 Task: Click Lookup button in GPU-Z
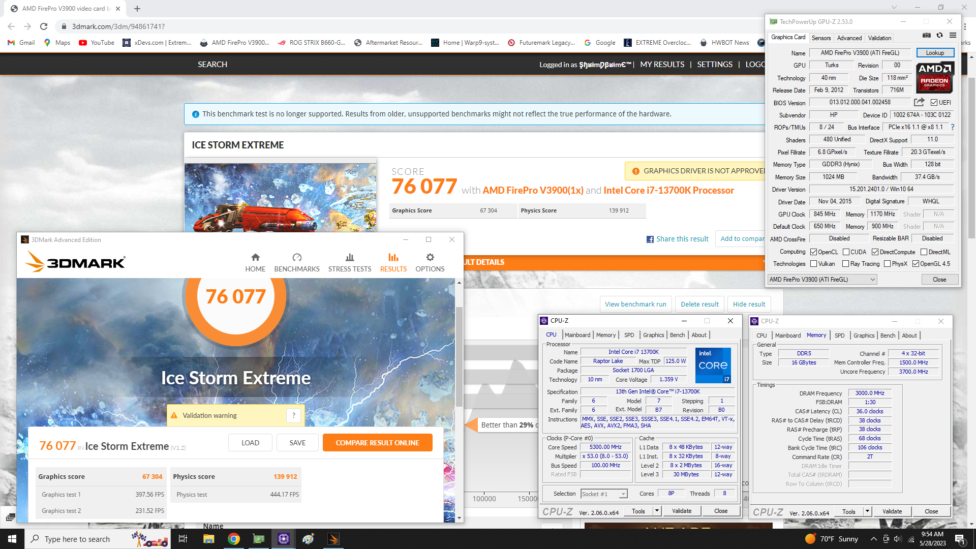click(935, 53)
